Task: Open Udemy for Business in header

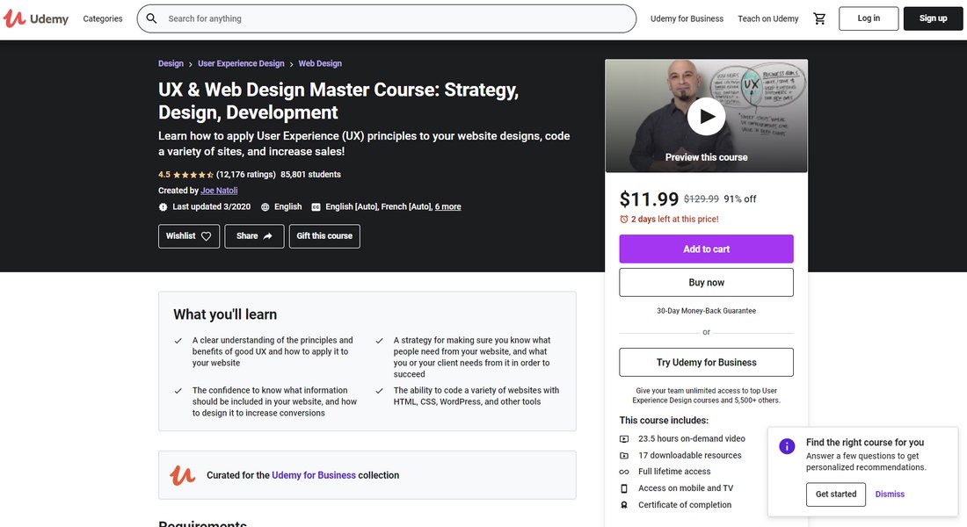Action: pyautogui.click(x=687, y=18)
